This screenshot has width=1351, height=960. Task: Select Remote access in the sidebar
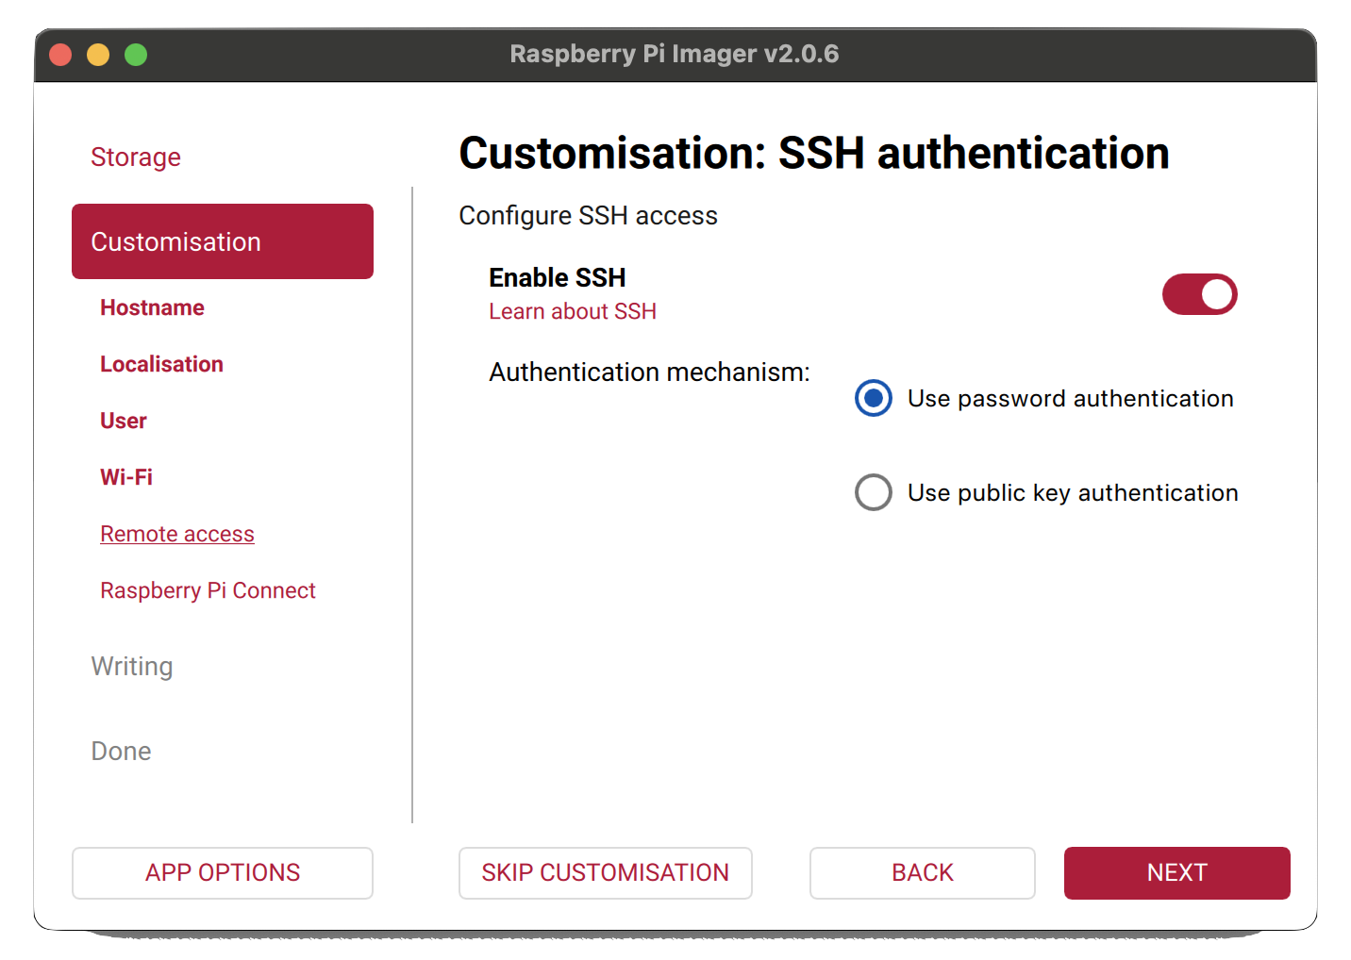(x=176, y=533)
